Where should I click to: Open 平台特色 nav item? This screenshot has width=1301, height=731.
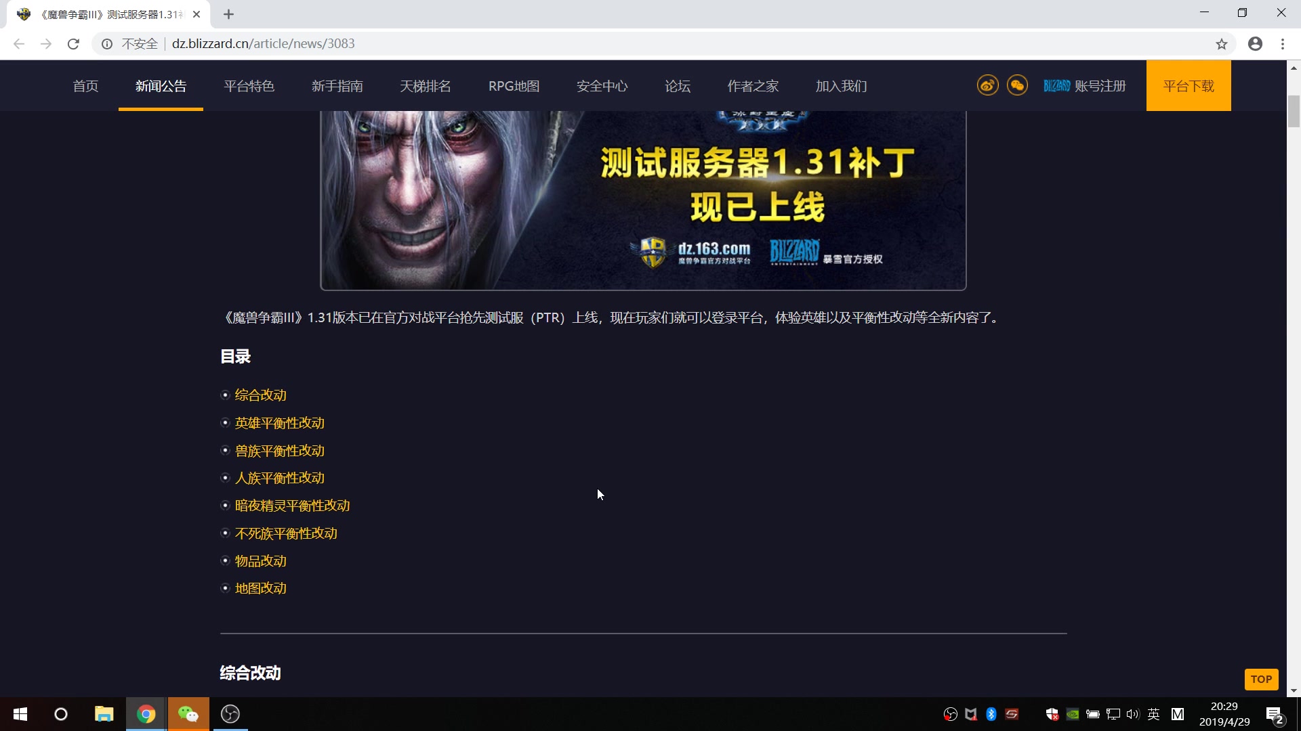(249, 86)
